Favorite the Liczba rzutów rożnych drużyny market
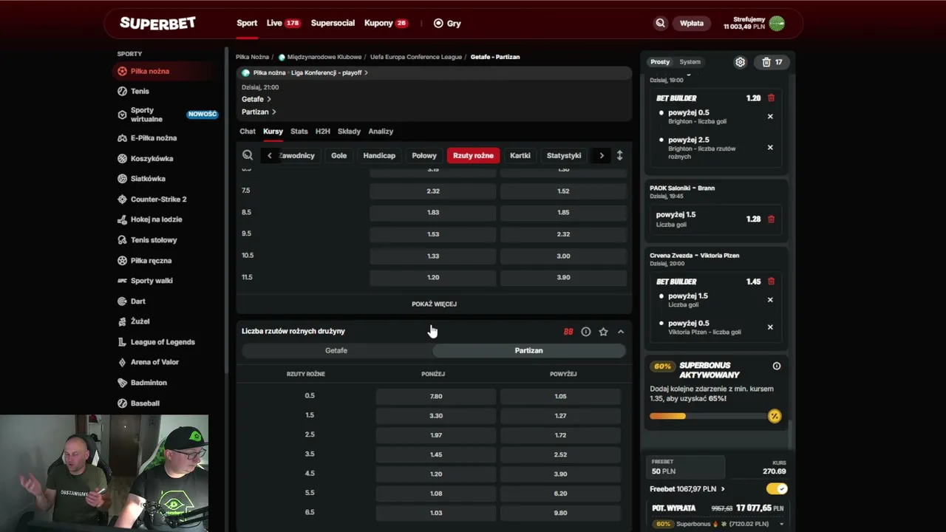Screen dimensions: 946x532 (603, 332)
